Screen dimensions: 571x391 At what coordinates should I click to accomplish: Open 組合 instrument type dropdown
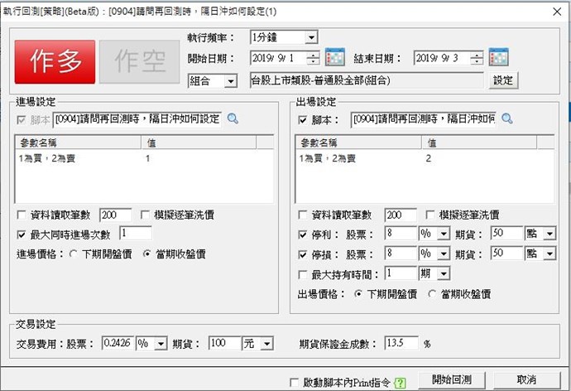point(231,81)
